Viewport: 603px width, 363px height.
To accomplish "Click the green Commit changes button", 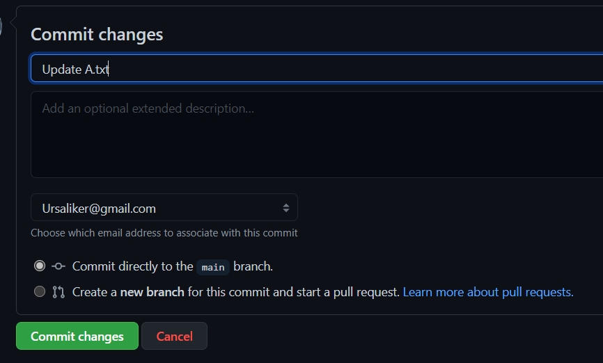I will click(x=77, y=337).
